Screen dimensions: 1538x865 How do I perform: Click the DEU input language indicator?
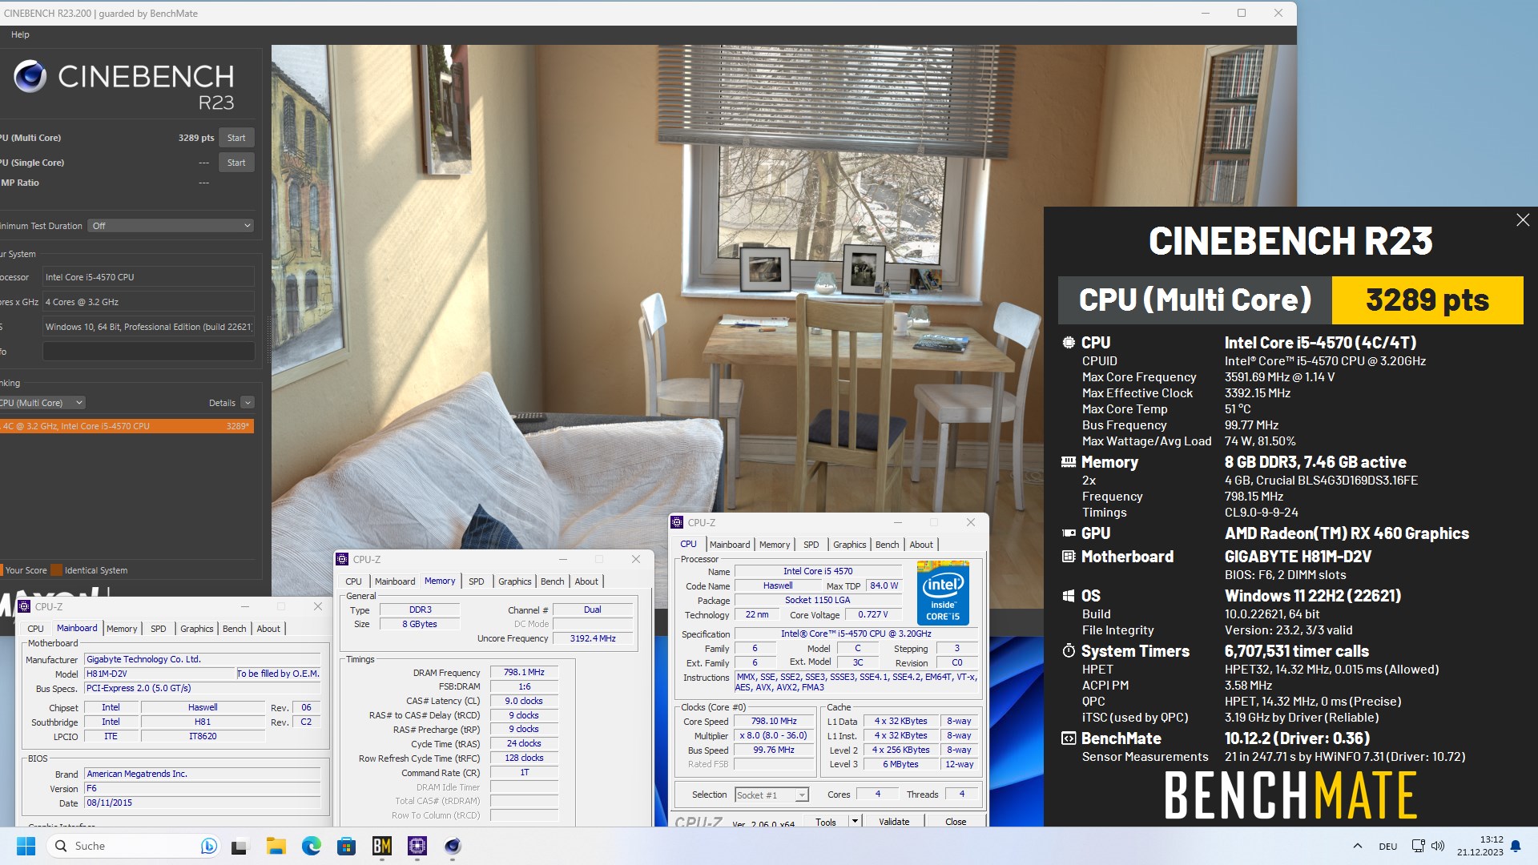coord(1387,847)
